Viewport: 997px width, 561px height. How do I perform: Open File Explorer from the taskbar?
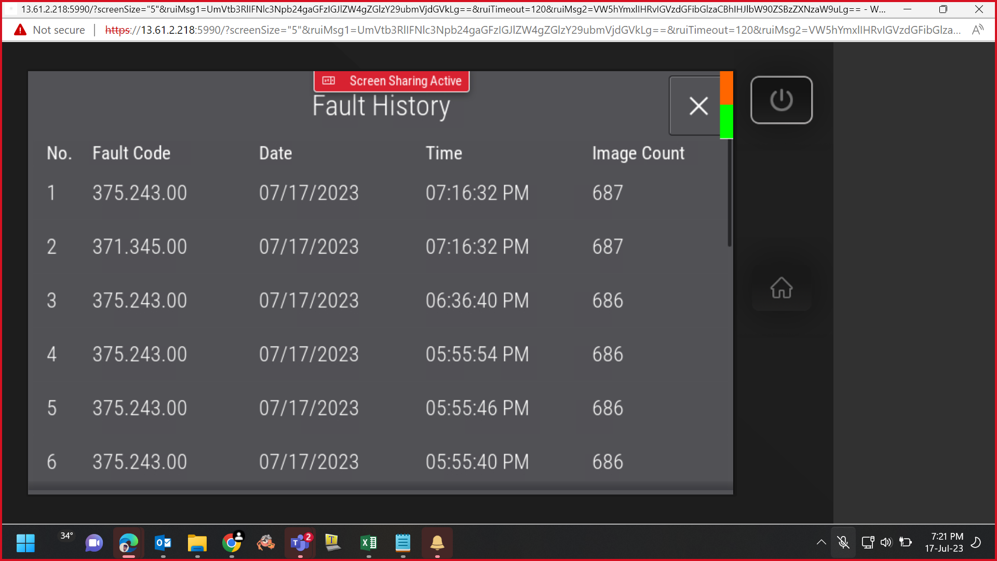click(x=197, y=543)
